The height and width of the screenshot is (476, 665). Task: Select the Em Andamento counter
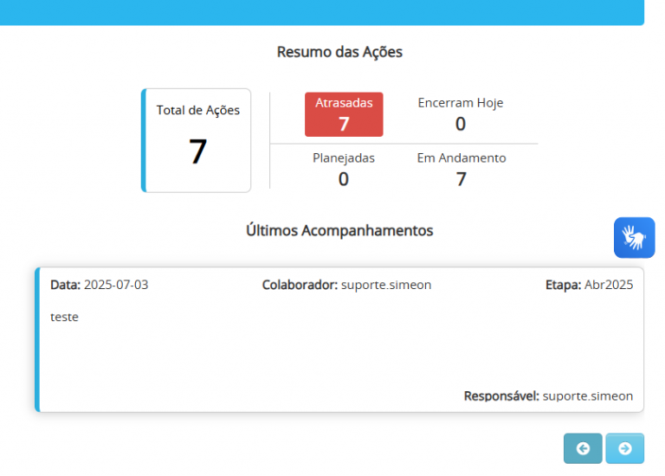[462, 170]
